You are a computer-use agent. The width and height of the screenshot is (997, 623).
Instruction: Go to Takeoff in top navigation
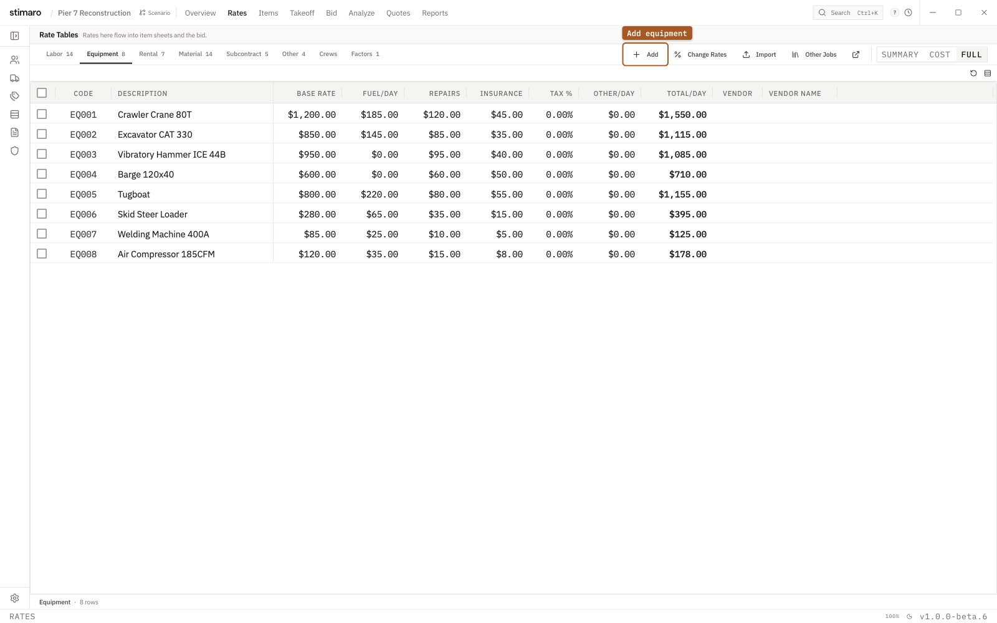302,13
